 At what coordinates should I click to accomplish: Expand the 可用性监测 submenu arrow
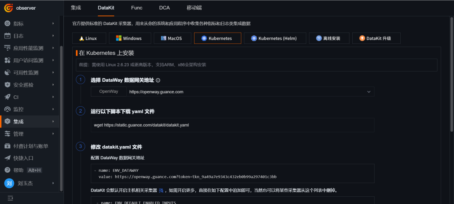(53, 72)
